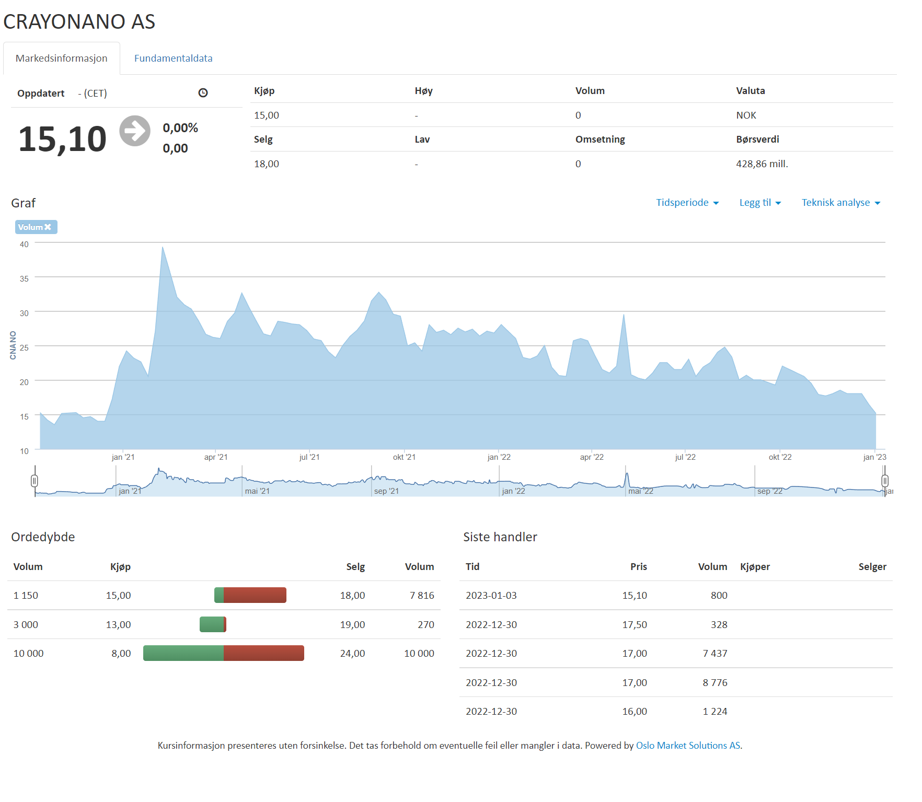Click the Selger column header
This screenshot has height=802, width=922.
coord(872,566)
